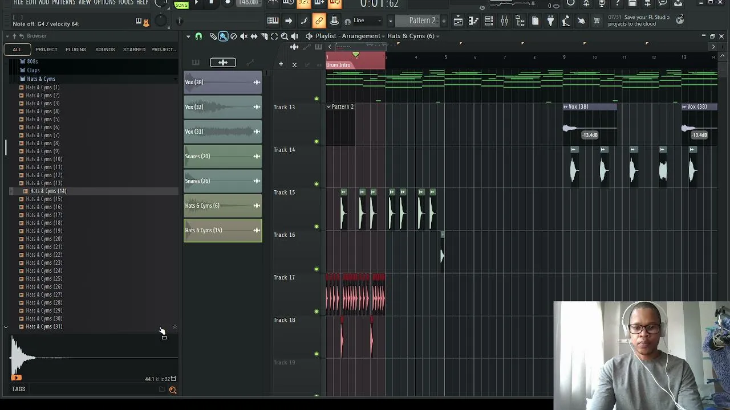The height and width of the screenshot is (410, 730).
Task: Open the Playlist options menu arrow
Action: [188, 36]
